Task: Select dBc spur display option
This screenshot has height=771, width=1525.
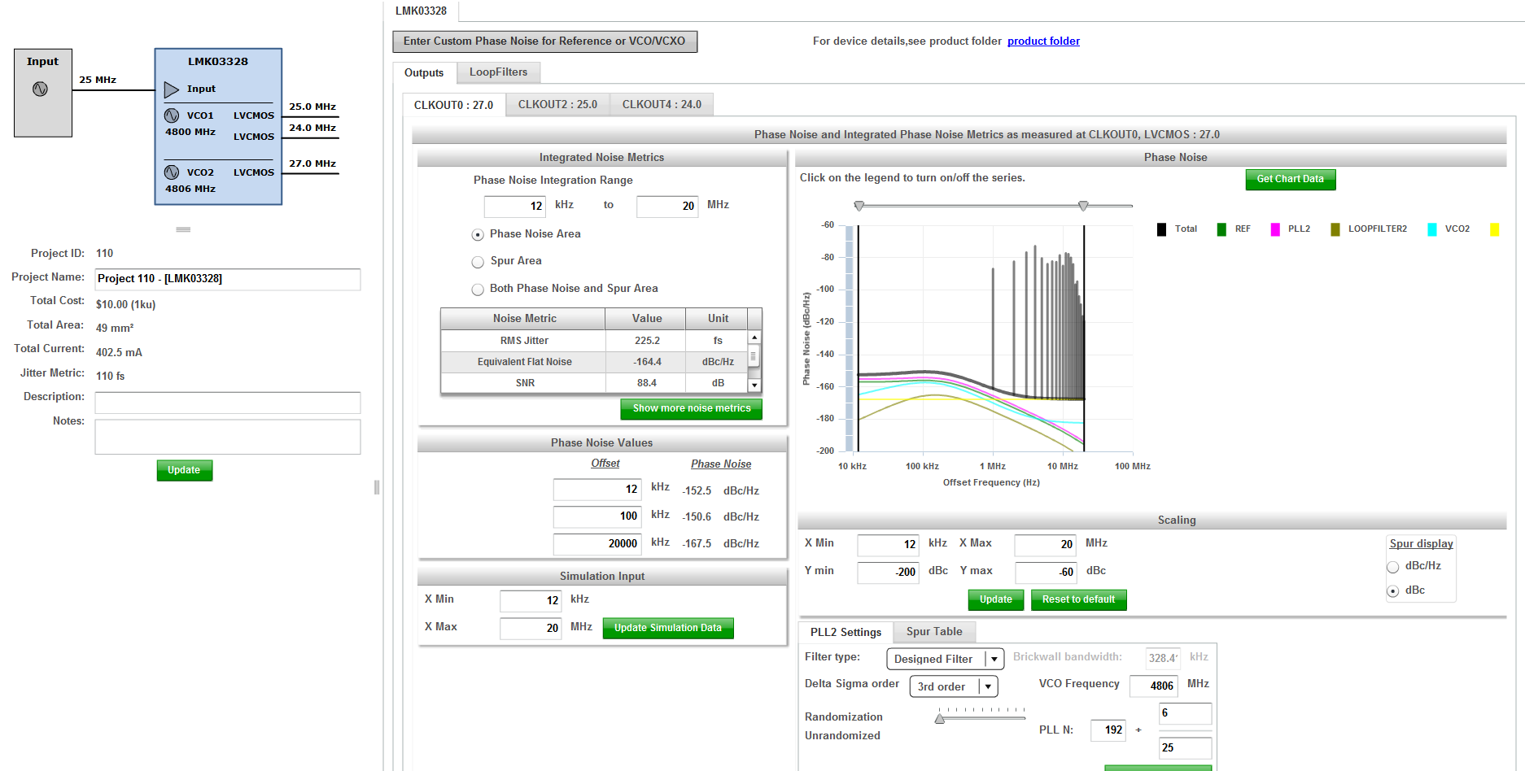Action: (x=1393, y=591)
